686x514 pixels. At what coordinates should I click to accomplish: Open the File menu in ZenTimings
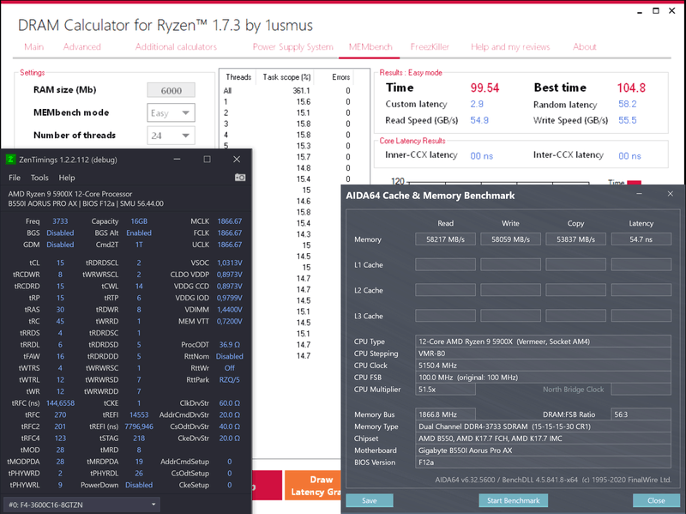click(x=15, y=178)
